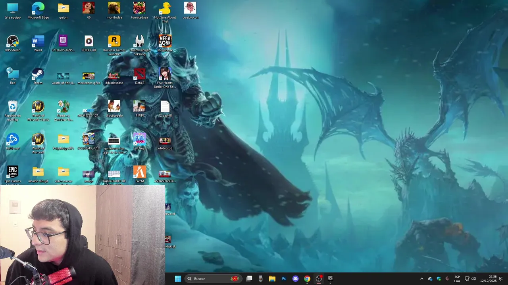508x285 pixels.
Task: Select the mexicanos q fue file
Action: pos(89,78)
